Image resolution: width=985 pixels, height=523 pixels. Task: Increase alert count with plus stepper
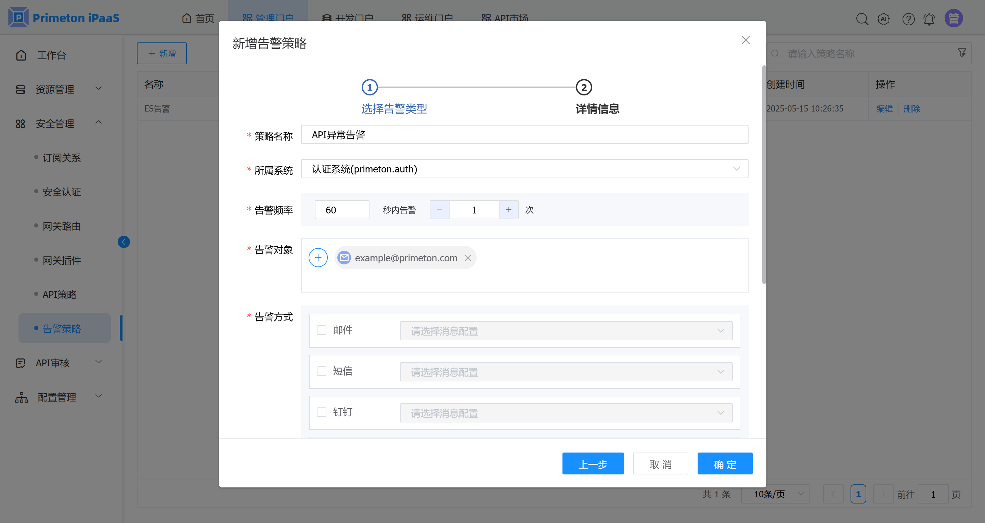point(508,210)
